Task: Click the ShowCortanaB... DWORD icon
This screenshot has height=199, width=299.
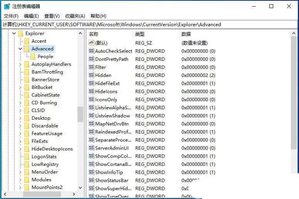Action: (91, 164)
